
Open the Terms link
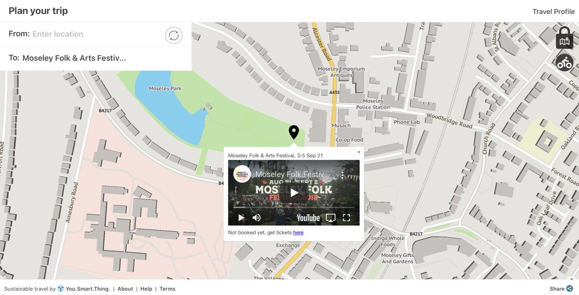pyautogui.click(x=167, y=289)
